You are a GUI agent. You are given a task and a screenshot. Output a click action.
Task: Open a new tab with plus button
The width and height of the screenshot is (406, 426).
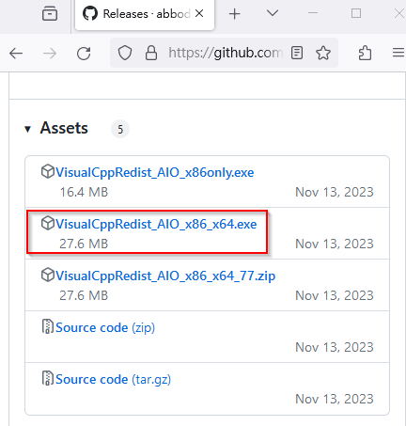pos(234,14)
